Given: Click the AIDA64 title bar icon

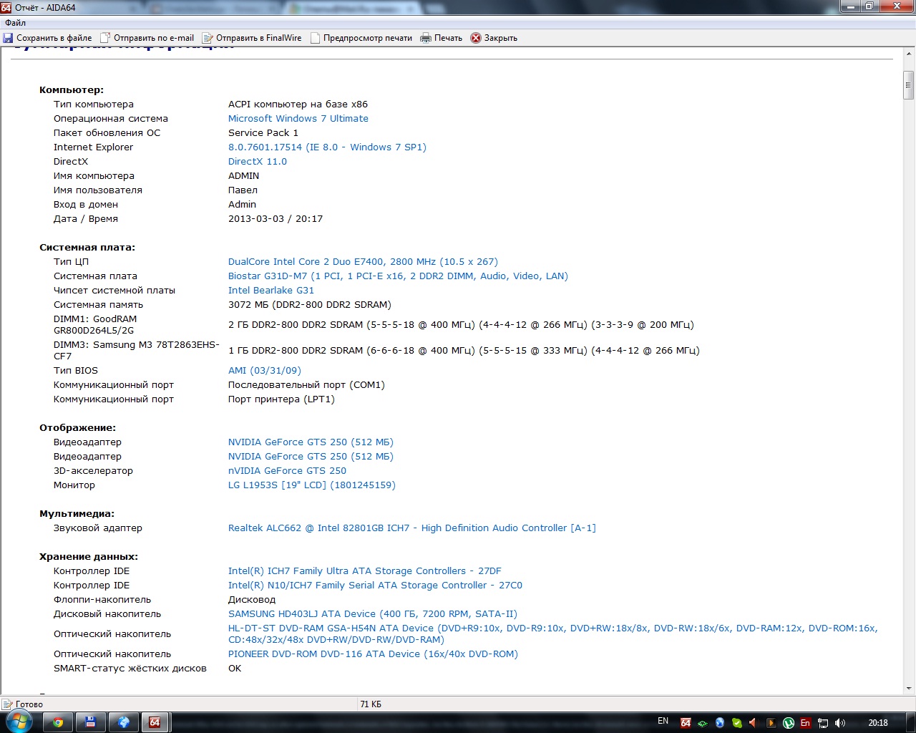Looking at the screenshot, I should (6, 7).
